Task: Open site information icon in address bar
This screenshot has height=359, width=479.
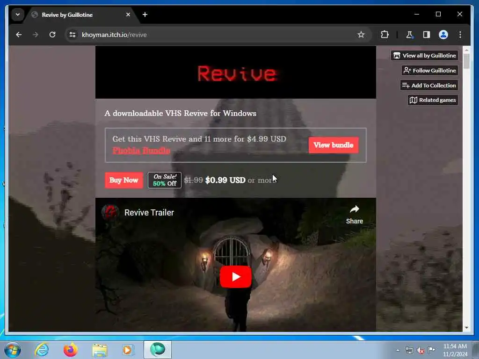Action: tap(73, 35)
